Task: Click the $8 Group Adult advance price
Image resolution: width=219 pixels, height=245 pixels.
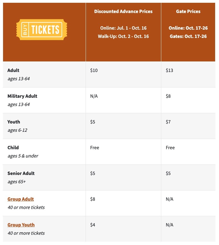Action: tap(93, 199)
